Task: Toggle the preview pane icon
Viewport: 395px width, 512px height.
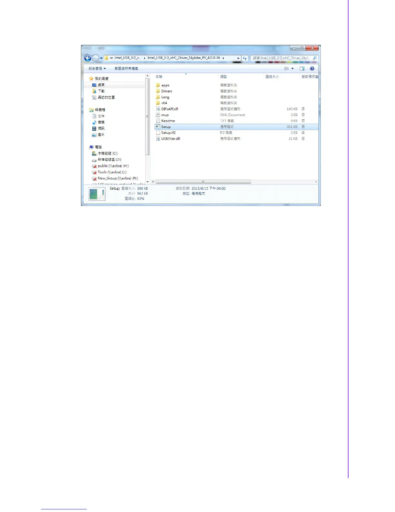Action: 302,69
